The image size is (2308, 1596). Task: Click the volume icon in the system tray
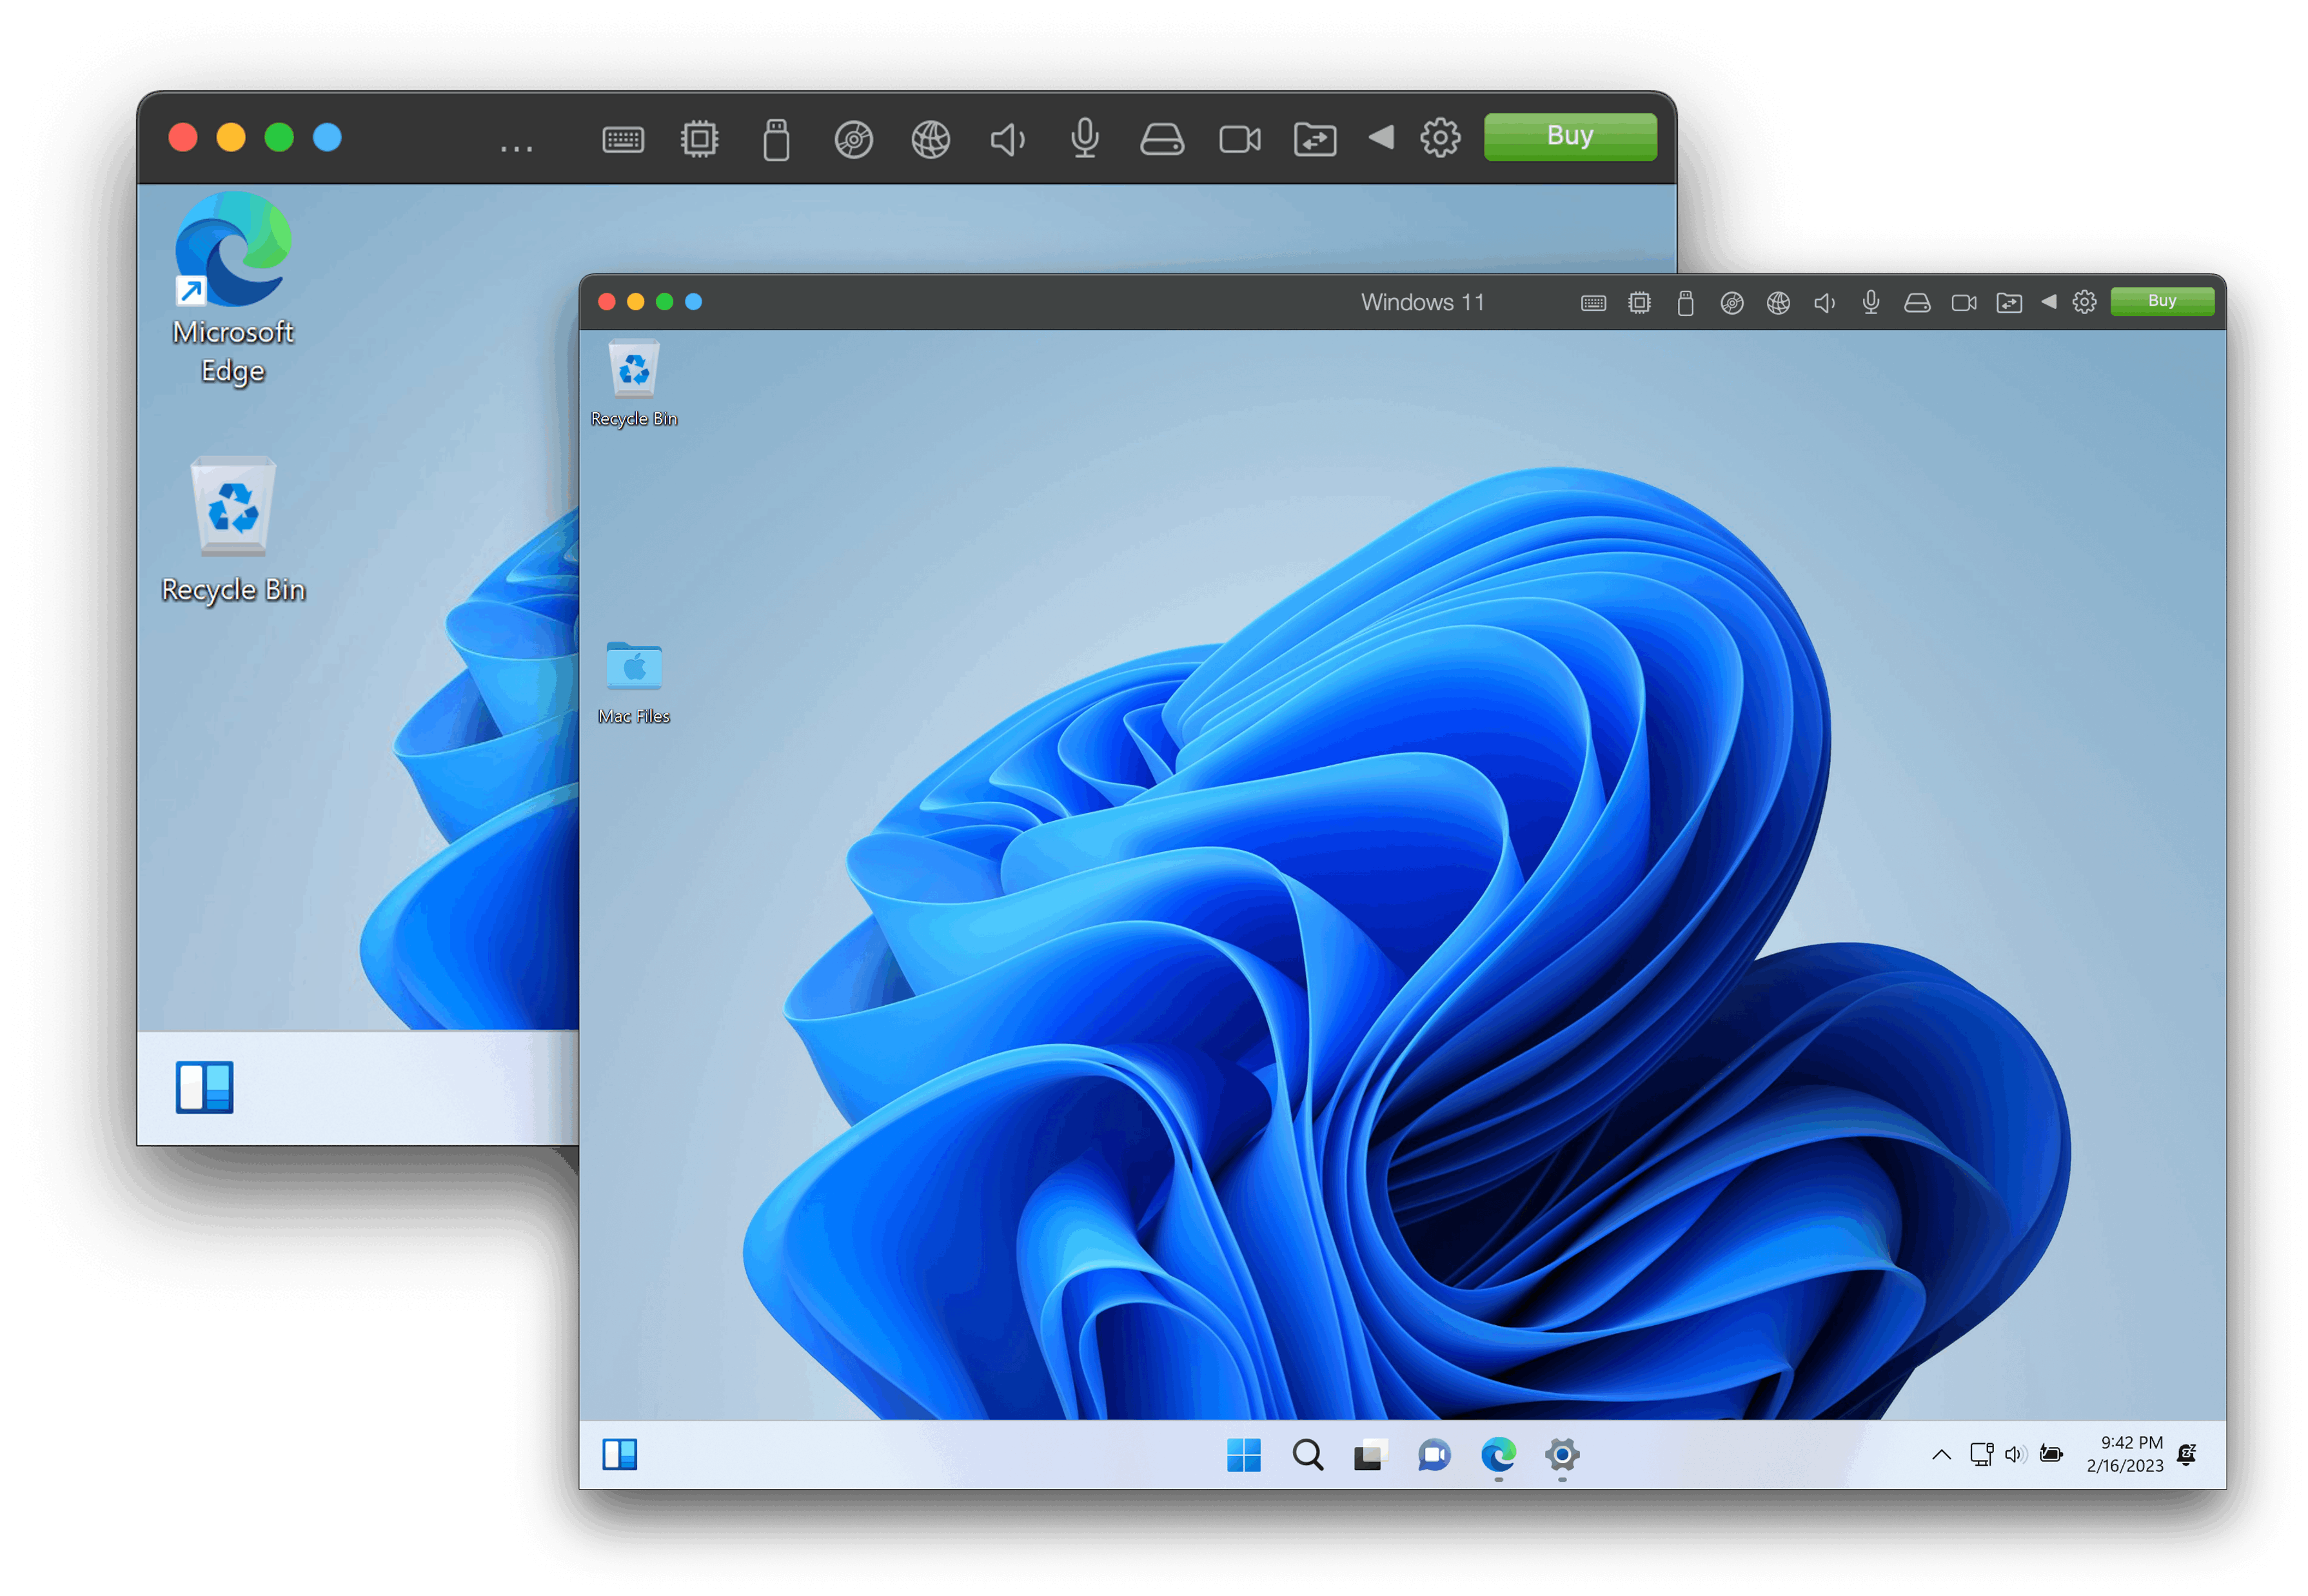(2015, 1454)
